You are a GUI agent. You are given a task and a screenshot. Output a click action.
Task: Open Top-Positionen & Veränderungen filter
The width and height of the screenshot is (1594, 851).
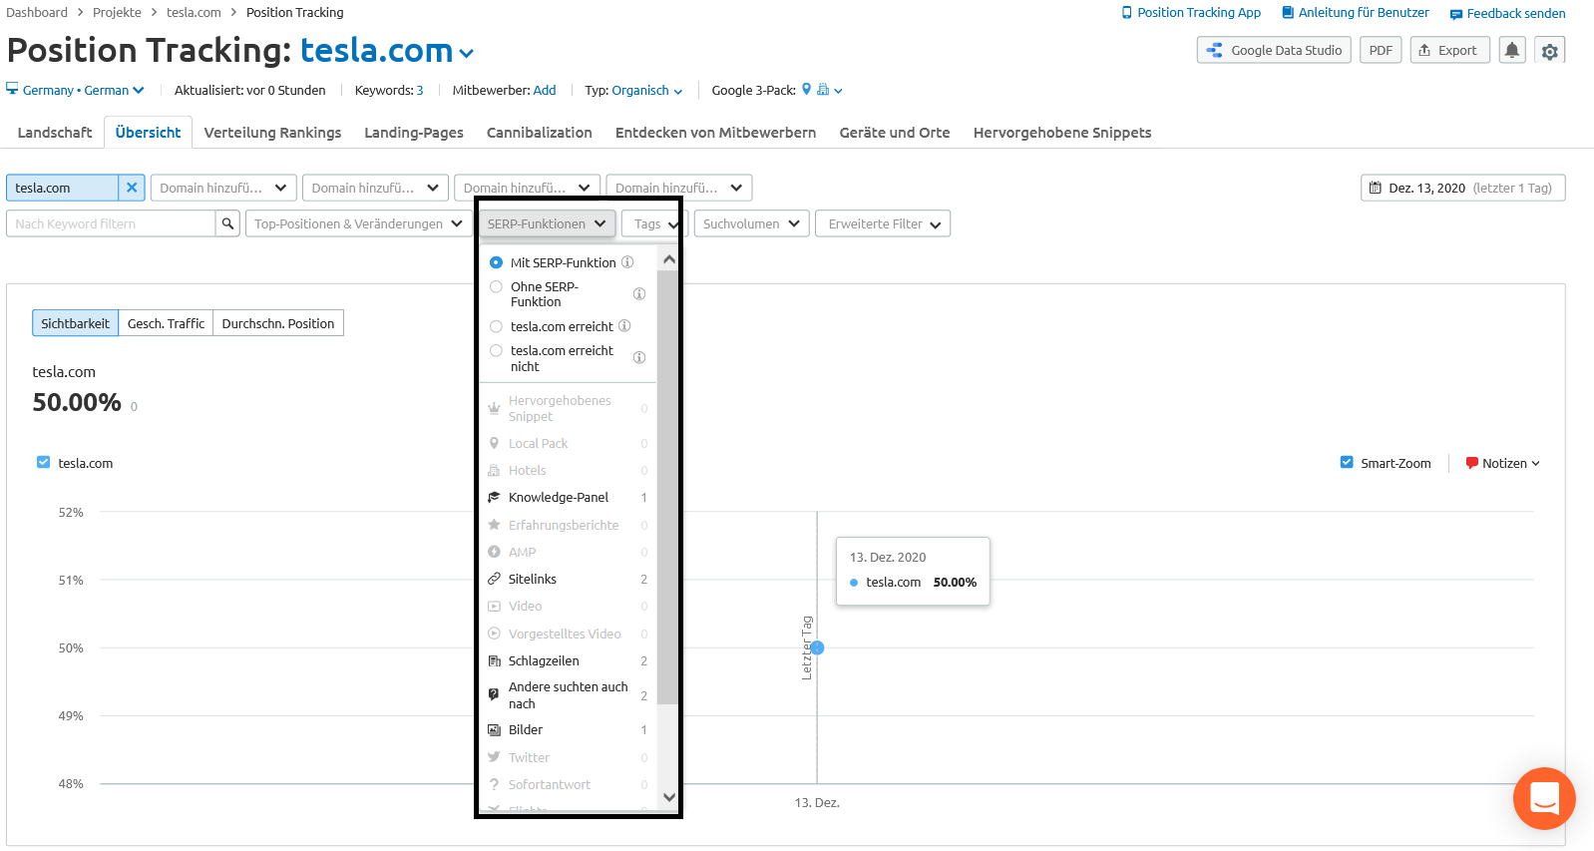358,223
